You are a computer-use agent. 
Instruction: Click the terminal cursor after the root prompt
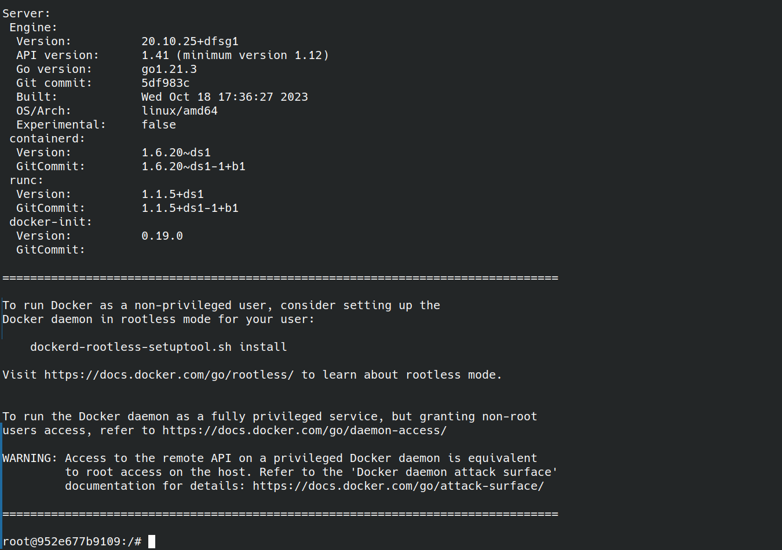[x=152, y=541]
